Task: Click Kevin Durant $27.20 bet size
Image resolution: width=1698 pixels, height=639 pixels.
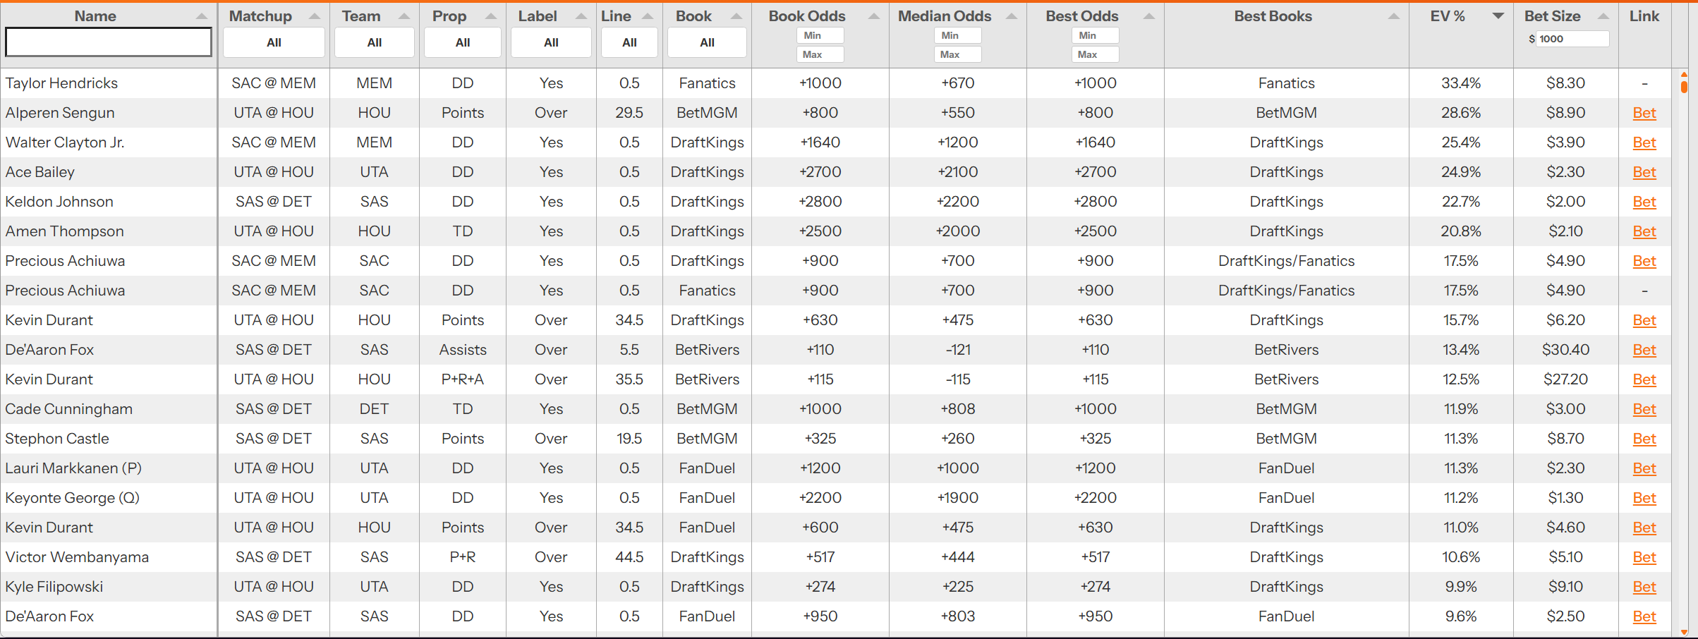Action: pos(1565,379)
